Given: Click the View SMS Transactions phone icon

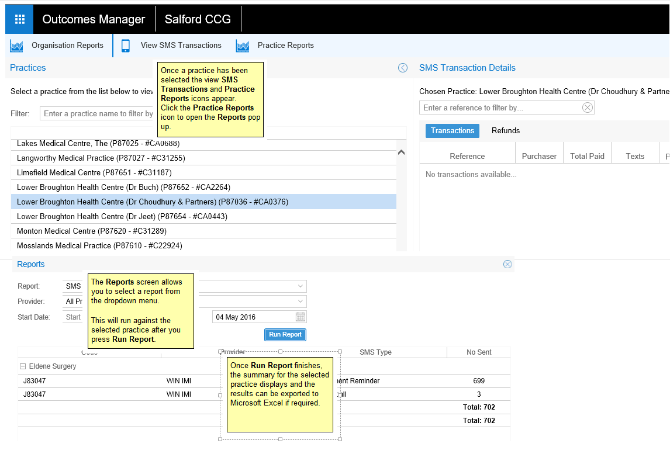Looking at the screenshot, I should click(x=126, y=46).
